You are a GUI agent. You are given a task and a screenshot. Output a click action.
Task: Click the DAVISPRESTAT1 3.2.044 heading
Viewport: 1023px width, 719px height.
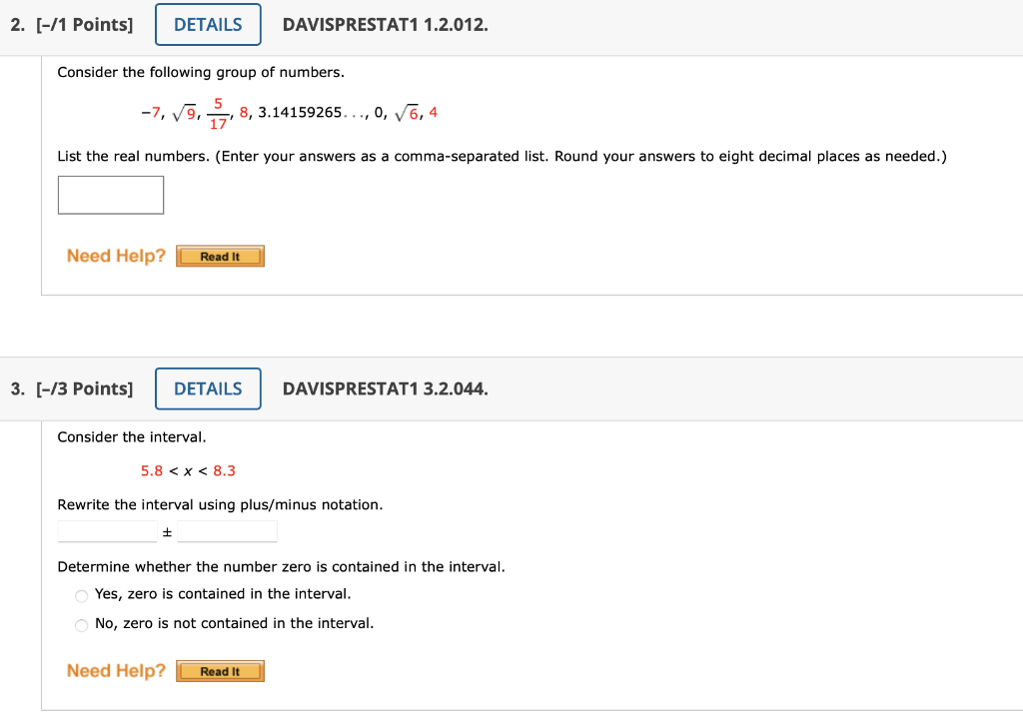click(385, 388)
